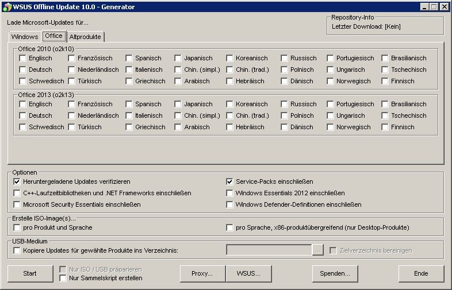Check Niederländisch in Office 2010
Image resolution: width=452 pixels, height=290 pixels.
[x=71, y=69]
